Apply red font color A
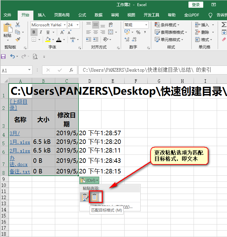Image resolution: width=227 pixels, height=237 pixels. (x=59, y=39)
